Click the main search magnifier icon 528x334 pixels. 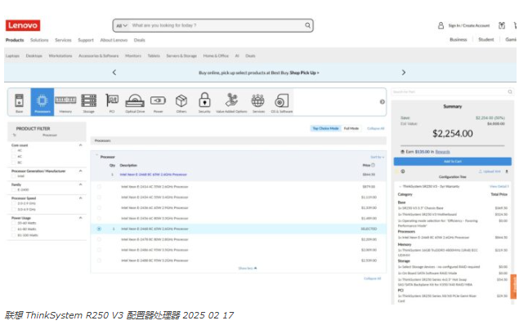(x=307, y=25)
